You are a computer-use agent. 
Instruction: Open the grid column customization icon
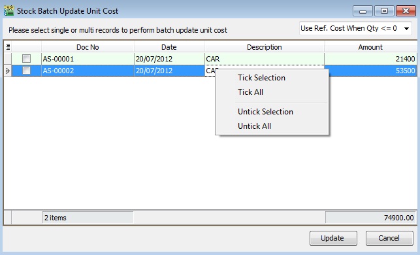coord(8,47)
